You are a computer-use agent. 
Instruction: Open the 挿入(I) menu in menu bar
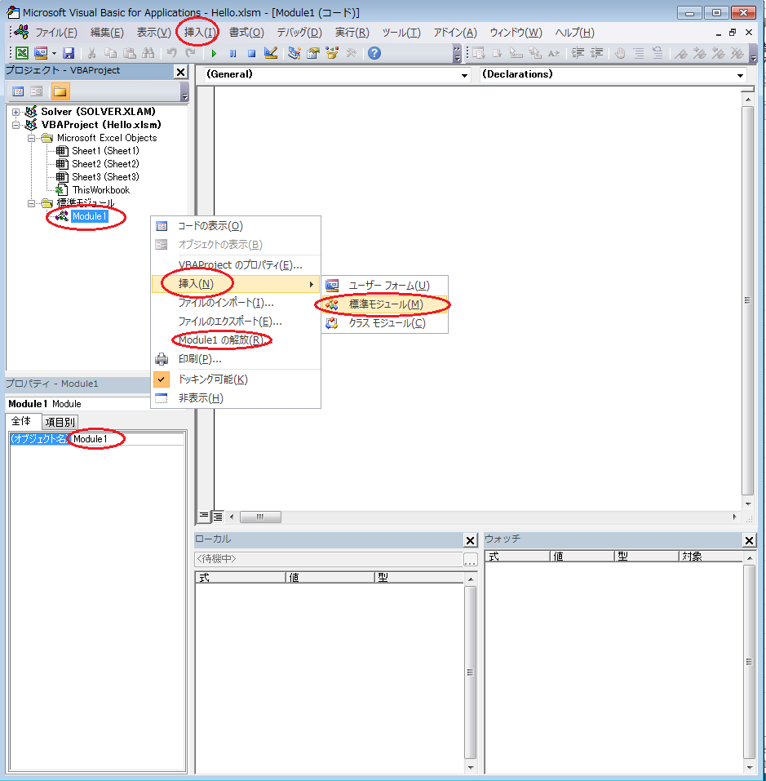point(201,33)
